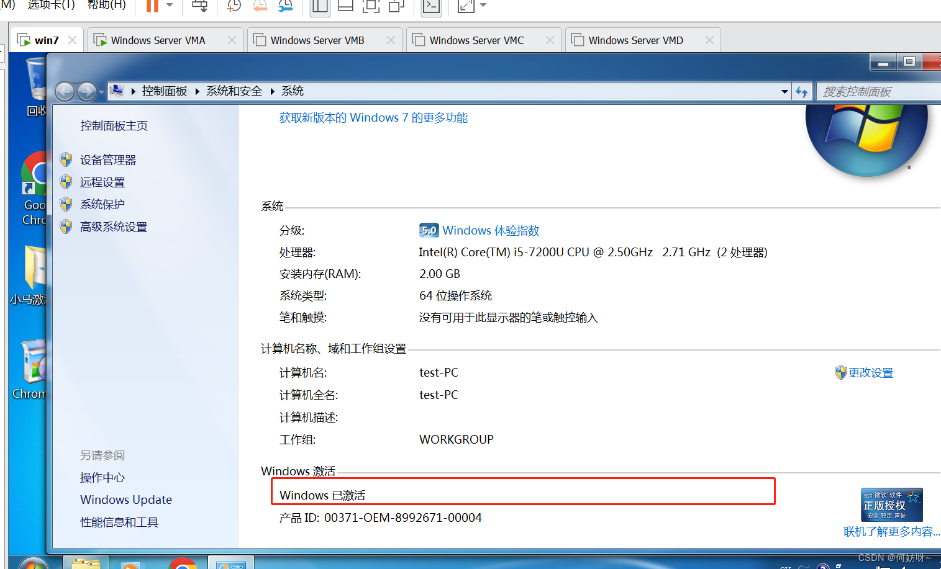
Task: Click the stretch guest display icon
Action: (x=466, y=6)
